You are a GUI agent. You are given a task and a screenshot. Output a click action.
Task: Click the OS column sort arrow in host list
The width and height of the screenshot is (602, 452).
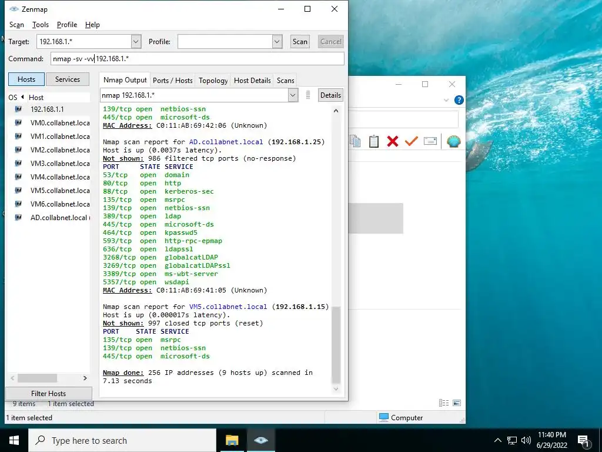coord(22,97)
